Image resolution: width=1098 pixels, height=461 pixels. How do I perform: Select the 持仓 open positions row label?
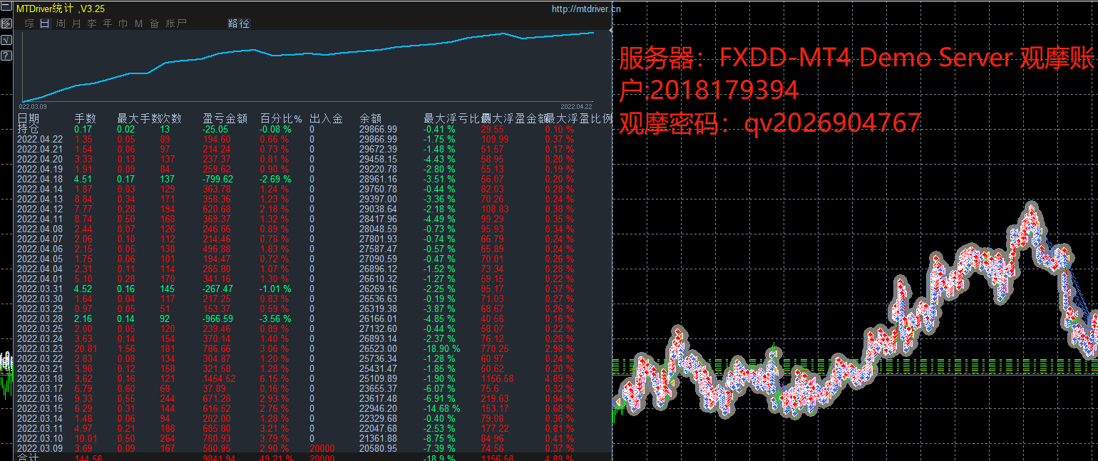pos(29,129)
